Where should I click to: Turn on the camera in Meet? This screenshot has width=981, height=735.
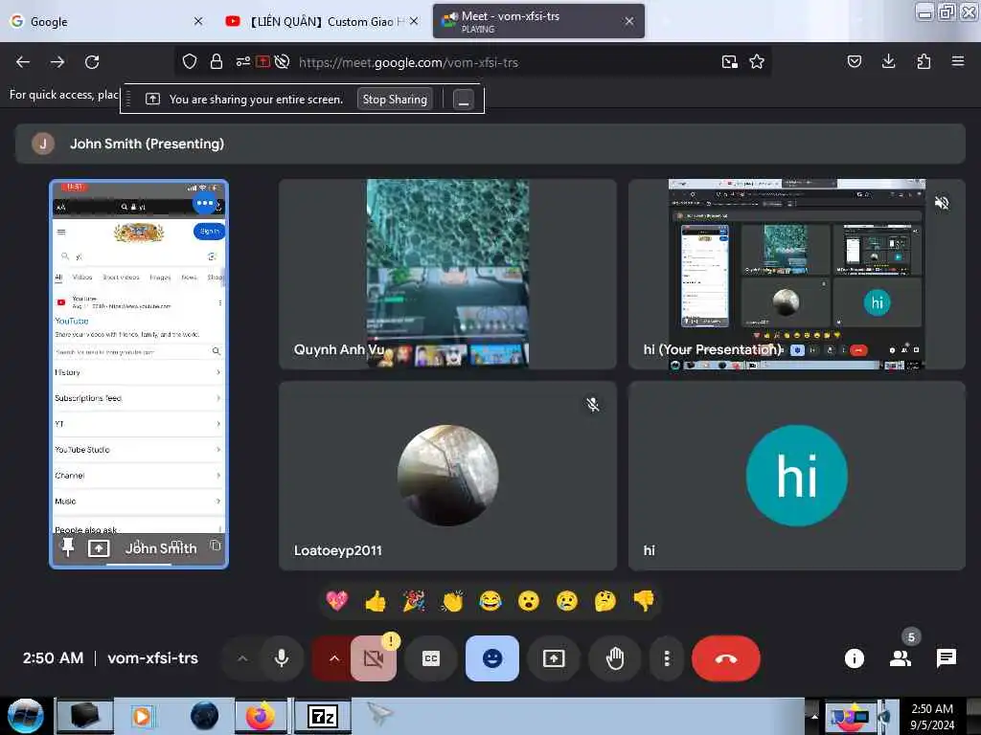(374, 658)
